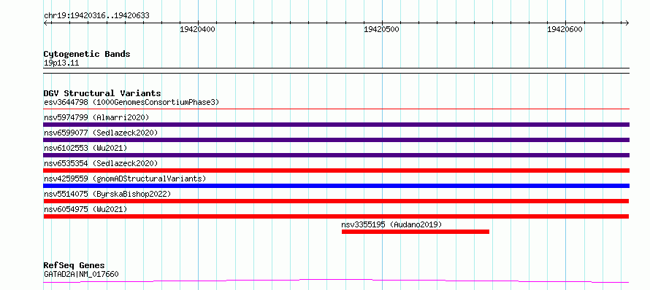Screen dimensions: 650x290
Task: Click the thin red esv3644798 variant line
Action: coord(336,109)
